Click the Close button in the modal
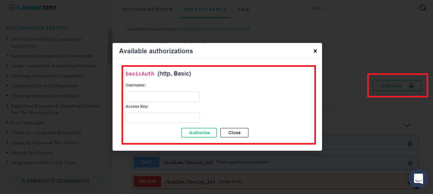The height and width of the screenshot is (194, 433). tap(234, 132)
